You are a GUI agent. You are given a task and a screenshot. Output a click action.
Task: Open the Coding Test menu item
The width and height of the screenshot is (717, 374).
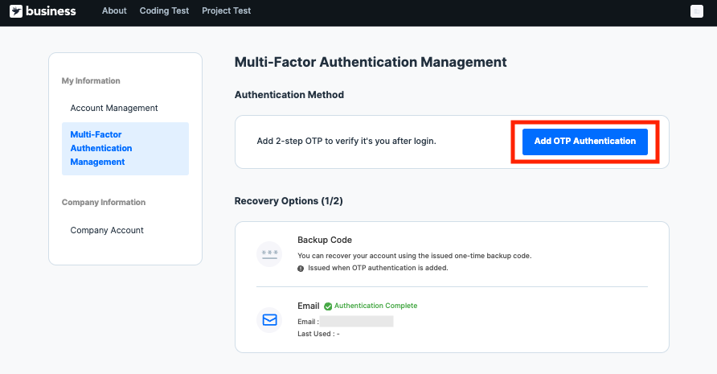point(164,11)
